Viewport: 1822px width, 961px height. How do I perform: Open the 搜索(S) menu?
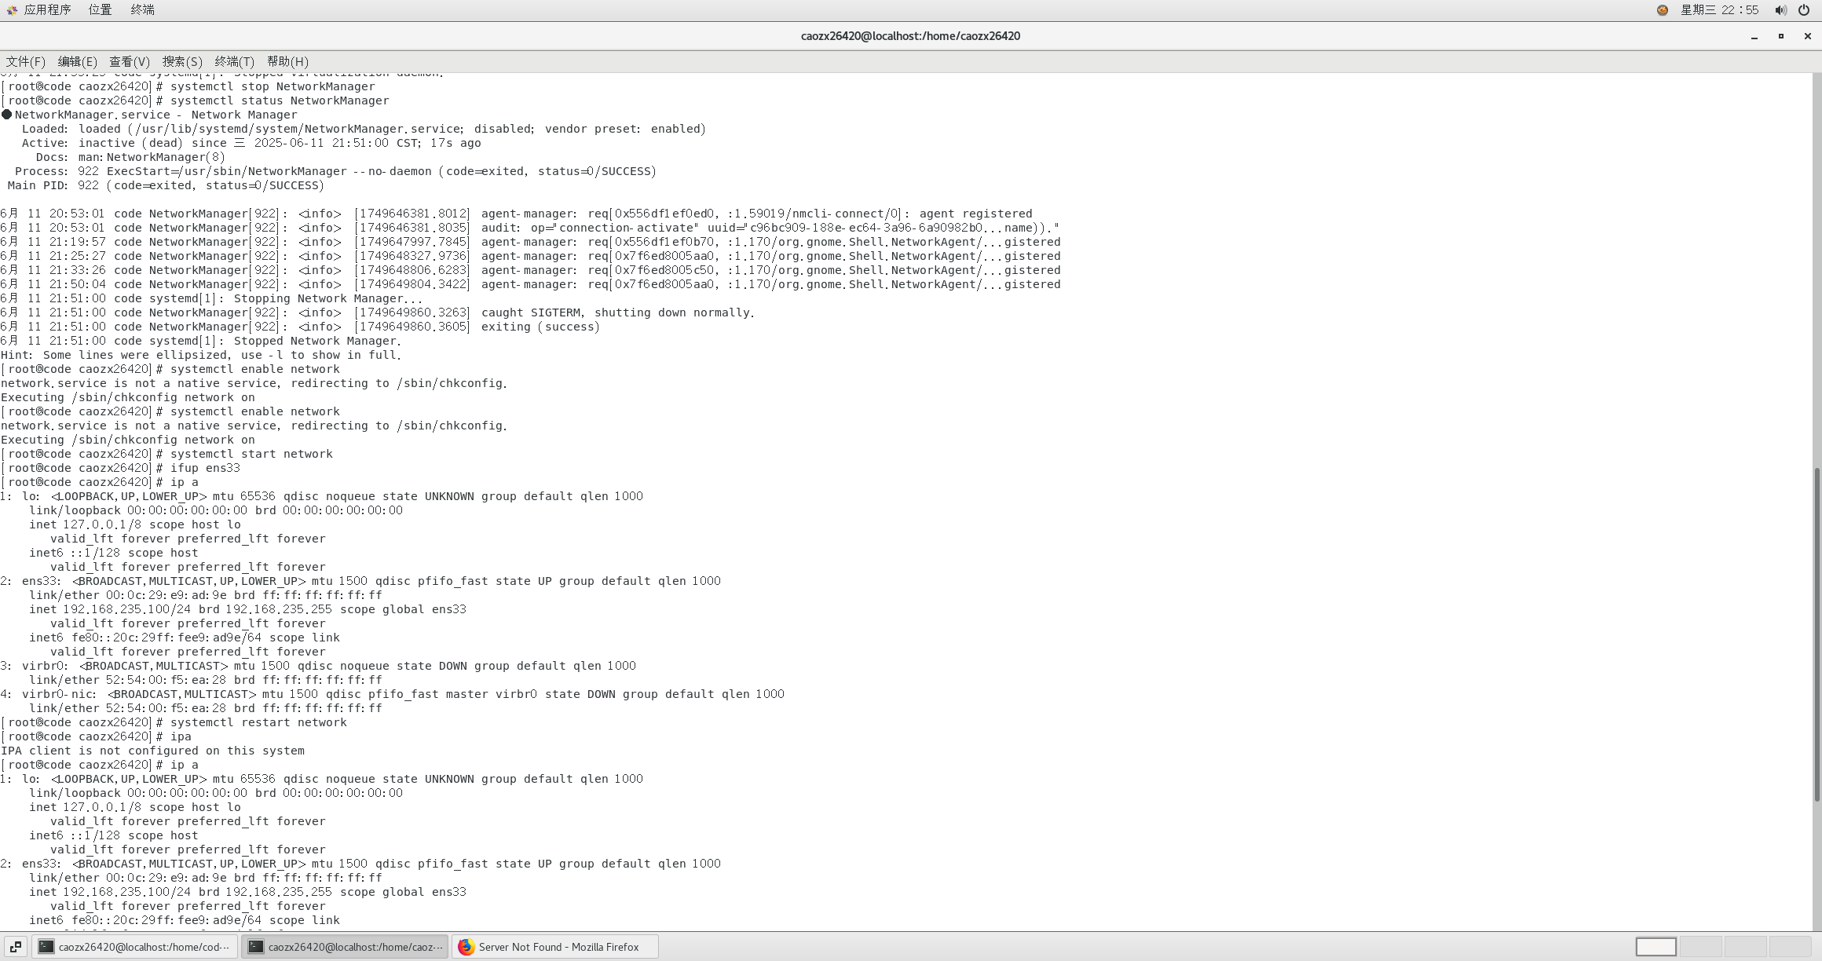pos(182,61)
